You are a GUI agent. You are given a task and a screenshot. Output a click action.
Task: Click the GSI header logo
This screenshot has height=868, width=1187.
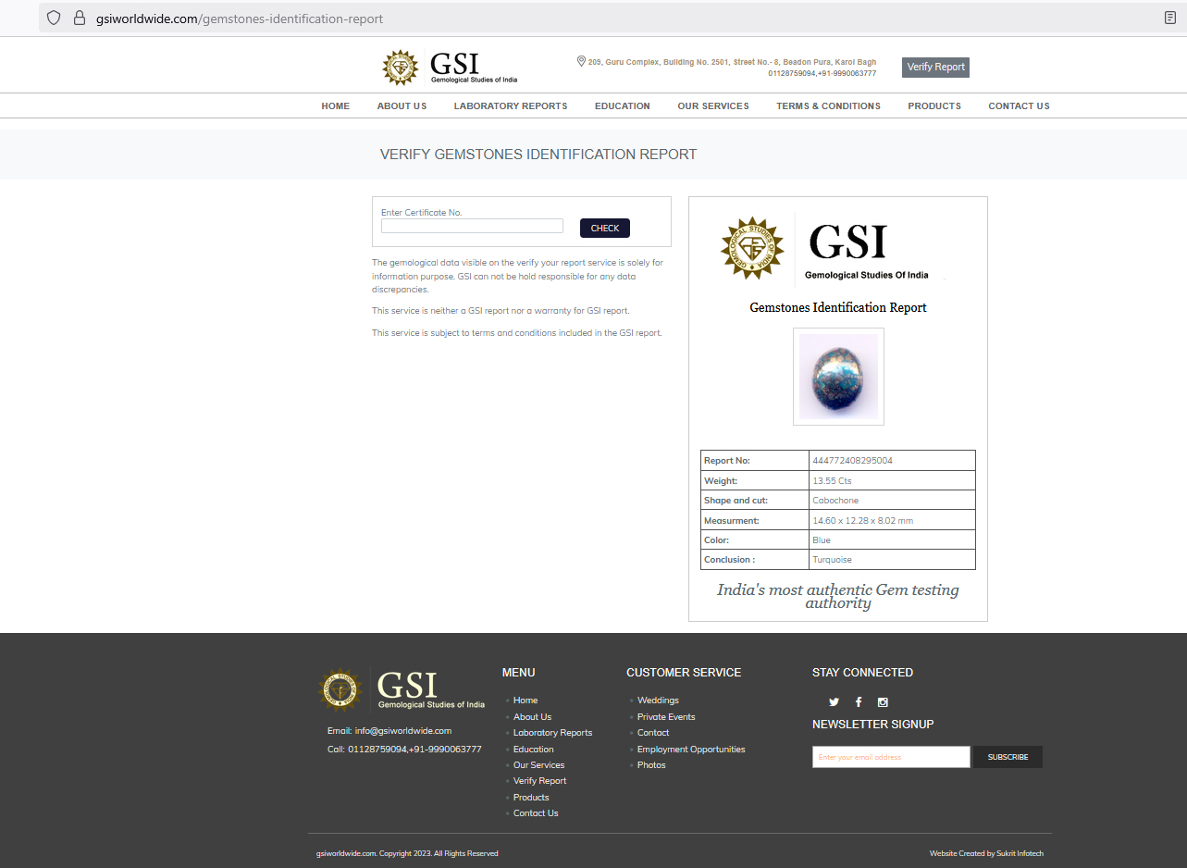tap(450, 68)
